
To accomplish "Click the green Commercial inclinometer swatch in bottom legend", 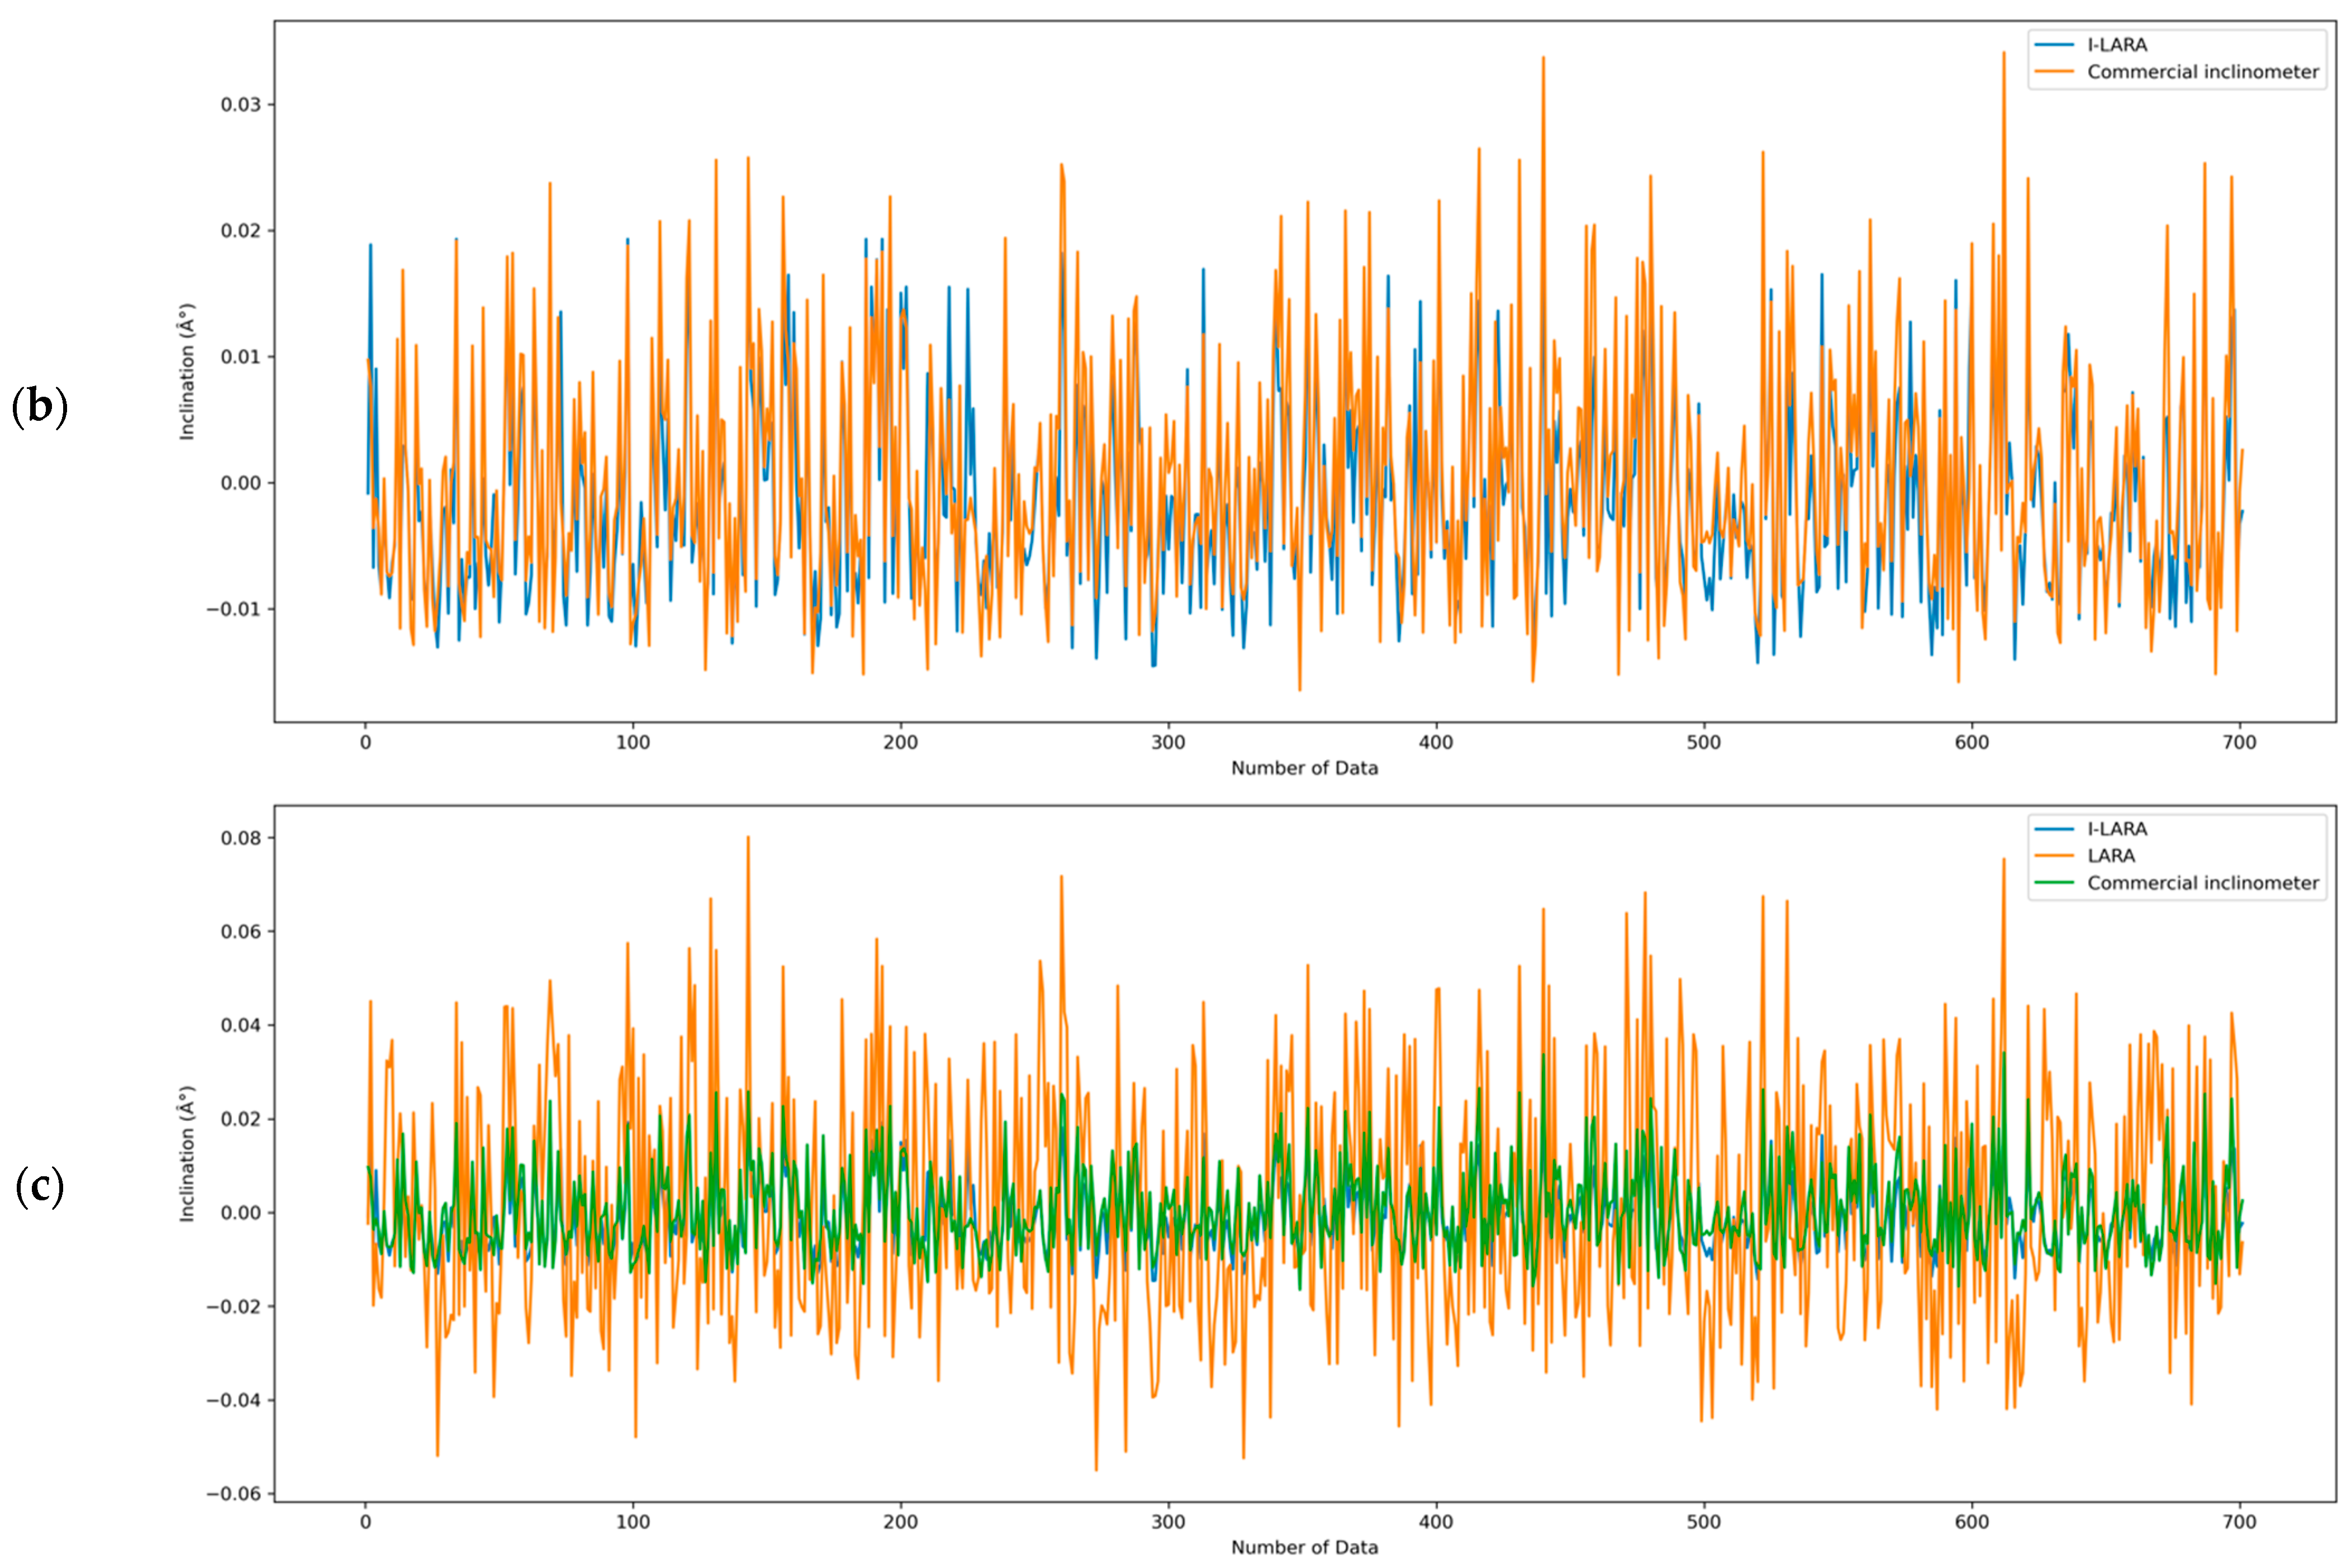I will tap(2053, 883).
